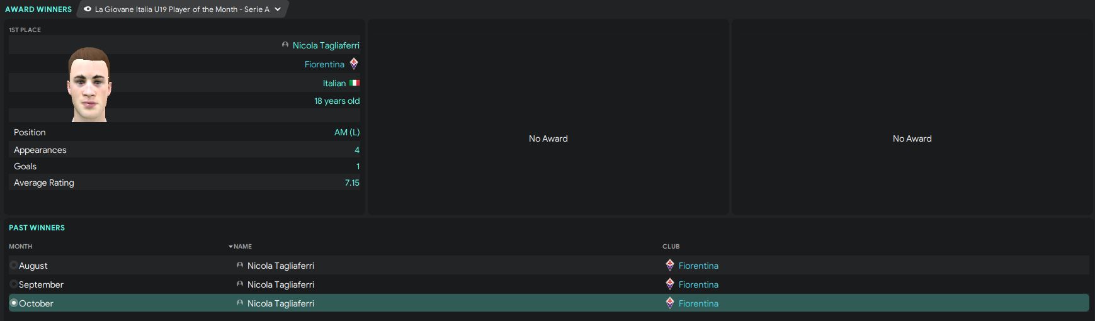Click Fiorentina club badge in winner card
This screenshot has height=321, width=1095.
click(x=354, y=64)
